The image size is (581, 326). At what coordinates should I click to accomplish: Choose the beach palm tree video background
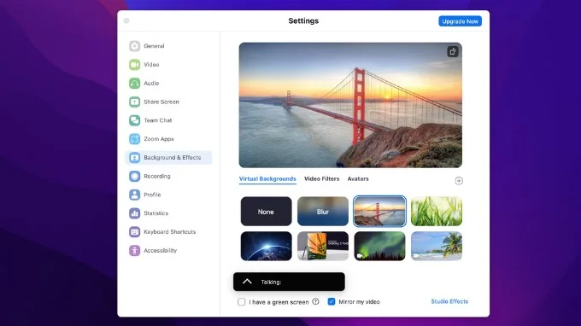point(437,246)
